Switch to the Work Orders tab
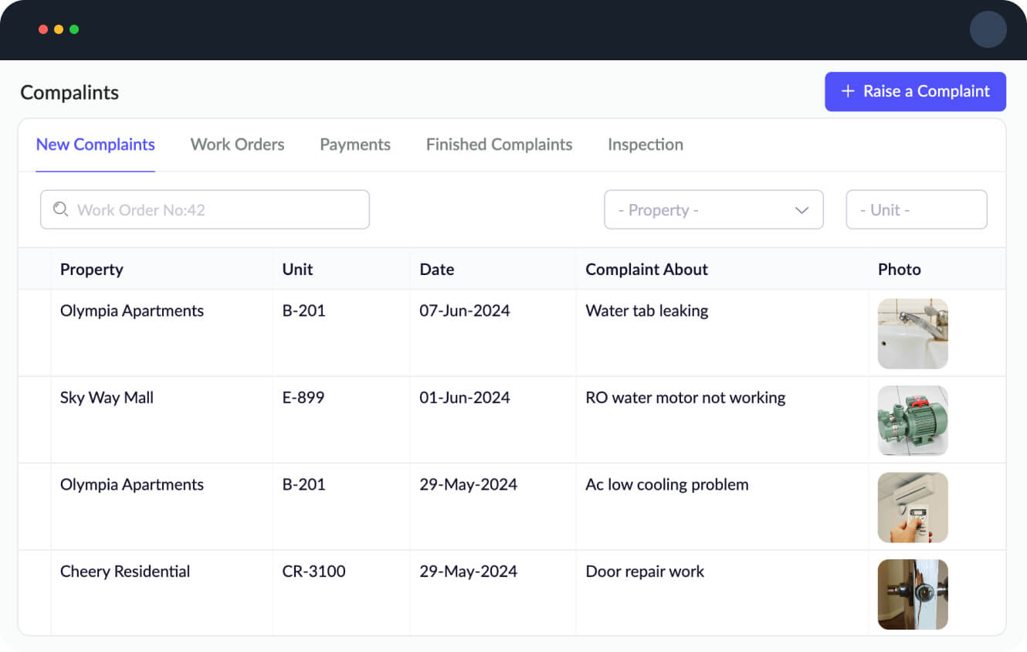Screen dimensions: 1027x652 237,144
